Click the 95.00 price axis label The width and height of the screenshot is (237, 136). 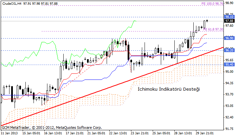click(229, 72)
